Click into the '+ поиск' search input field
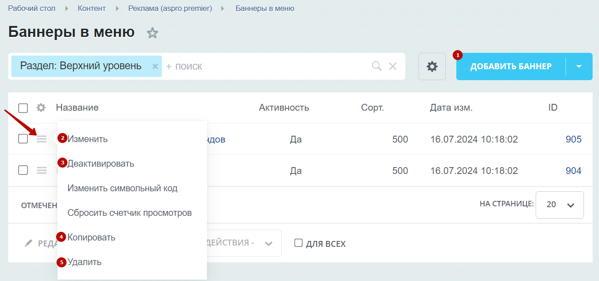599x281 pixels. pos(267,66)
